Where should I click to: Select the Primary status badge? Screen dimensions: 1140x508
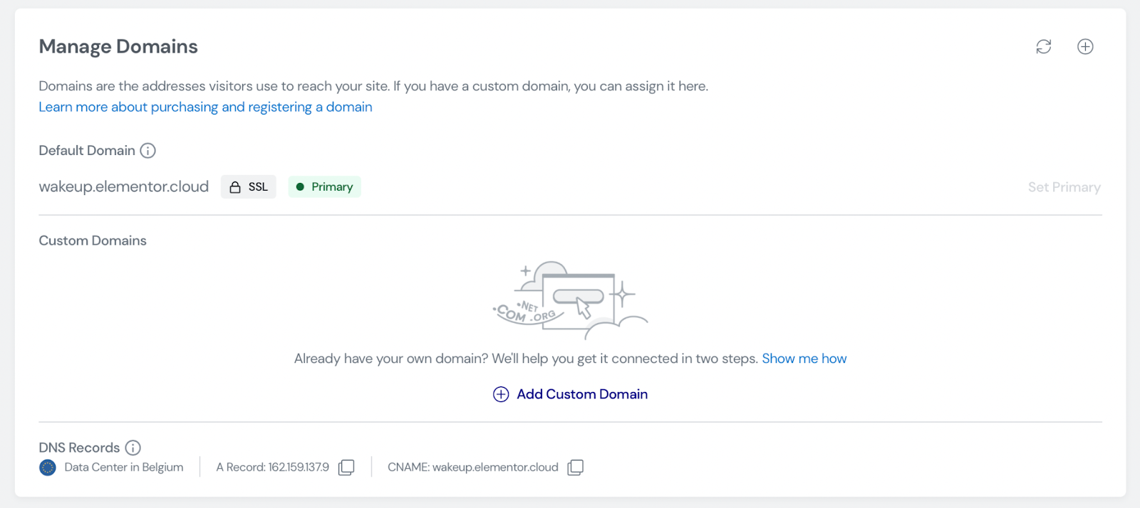[324, 186]
